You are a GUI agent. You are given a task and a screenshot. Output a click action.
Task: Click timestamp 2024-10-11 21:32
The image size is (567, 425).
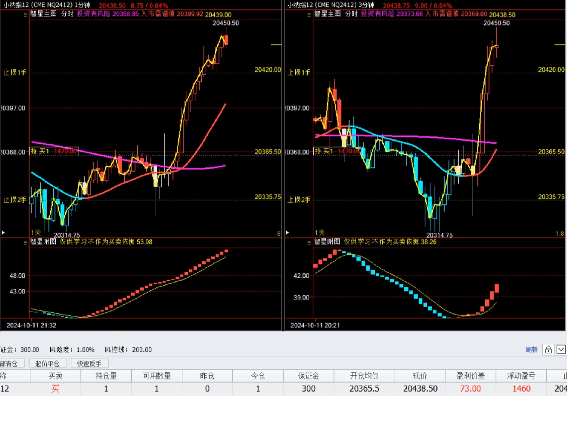click(x=31, y=325)
